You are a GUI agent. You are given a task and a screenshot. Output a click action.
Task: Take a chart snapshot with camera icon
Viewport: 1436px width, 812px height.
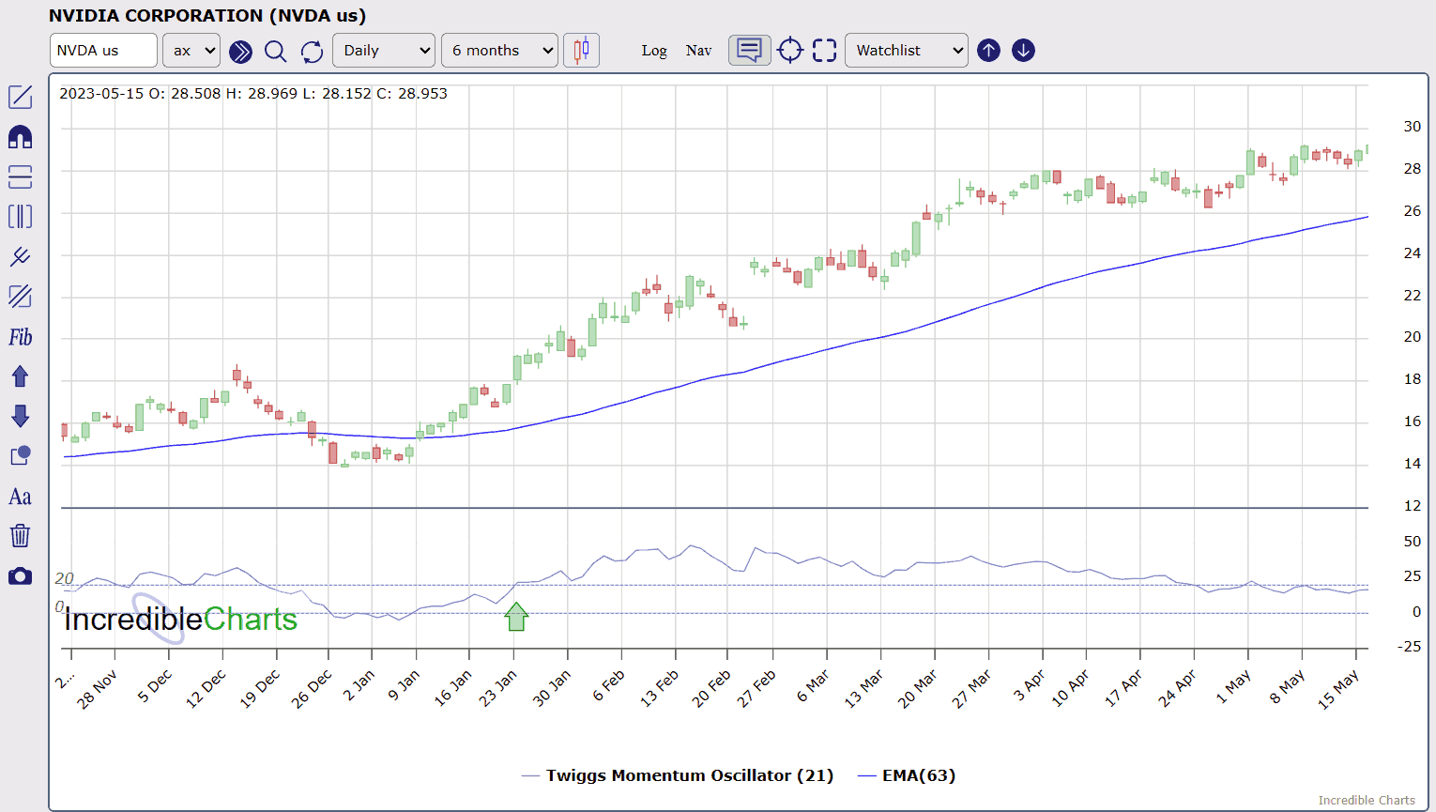pyautogui.click(x=20, y=576)
